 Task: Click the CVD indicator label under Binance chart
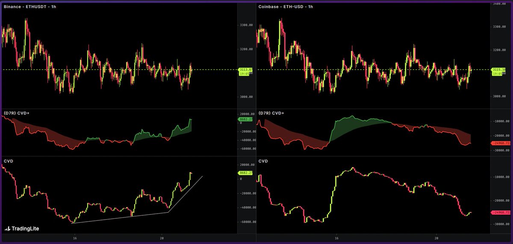click(8, 161)
